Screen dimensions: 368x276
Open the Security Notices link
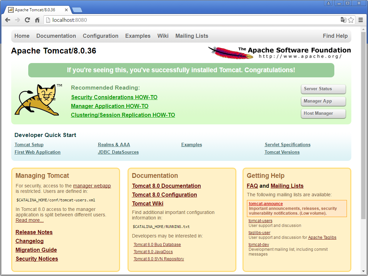(x=37, y=259)
